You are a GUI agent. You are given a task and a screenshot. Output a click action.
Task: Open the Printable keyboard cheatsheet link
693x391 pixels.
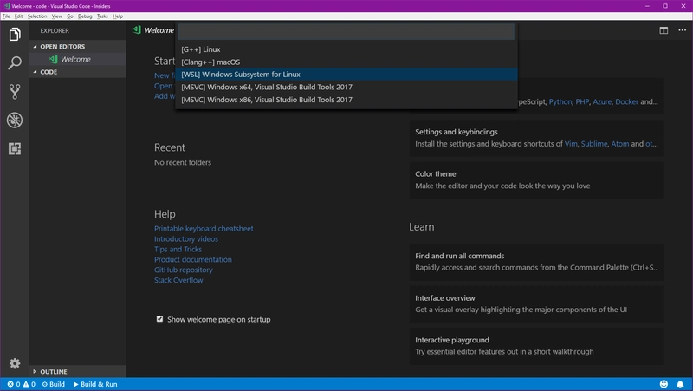pos(204,229)
